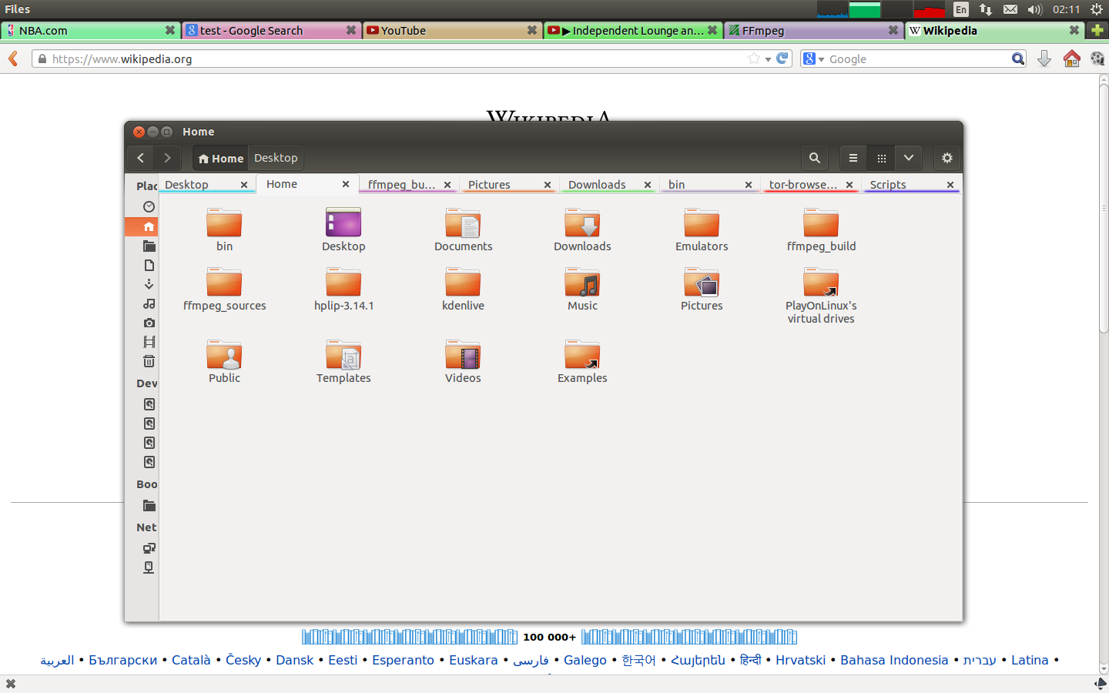1109x693 pixels.
Task: Expand the view options dropdown arrow
Action: point(909,158)
